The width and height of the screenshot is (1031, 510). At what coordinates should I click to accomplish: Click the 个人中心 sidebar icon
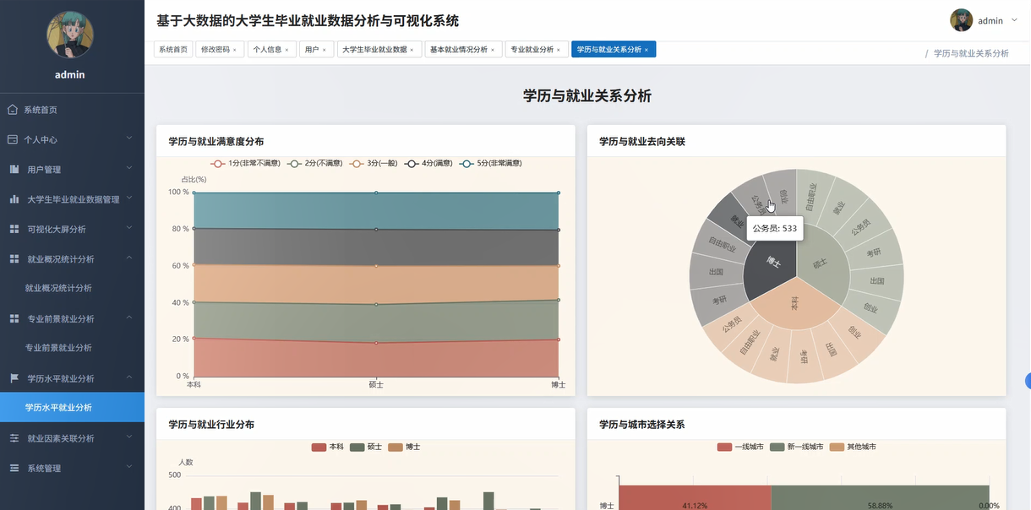13,139
